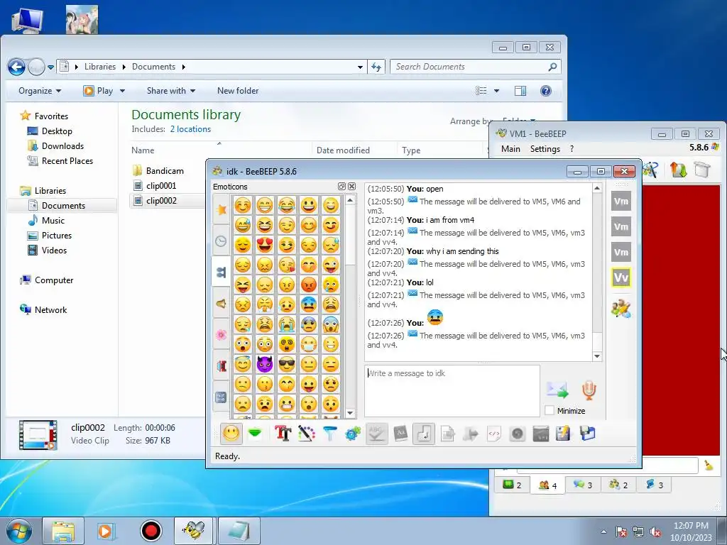Open the '2 locations' link
Screen dimensions: 727x545
pyautogui.click(x=190, y=129)
